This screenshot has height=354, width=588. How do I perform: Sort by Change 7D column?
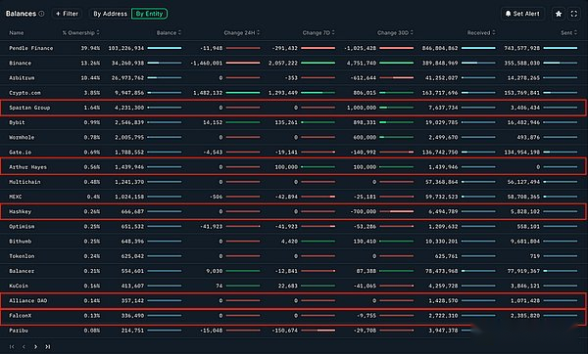(x=318, y=33)
